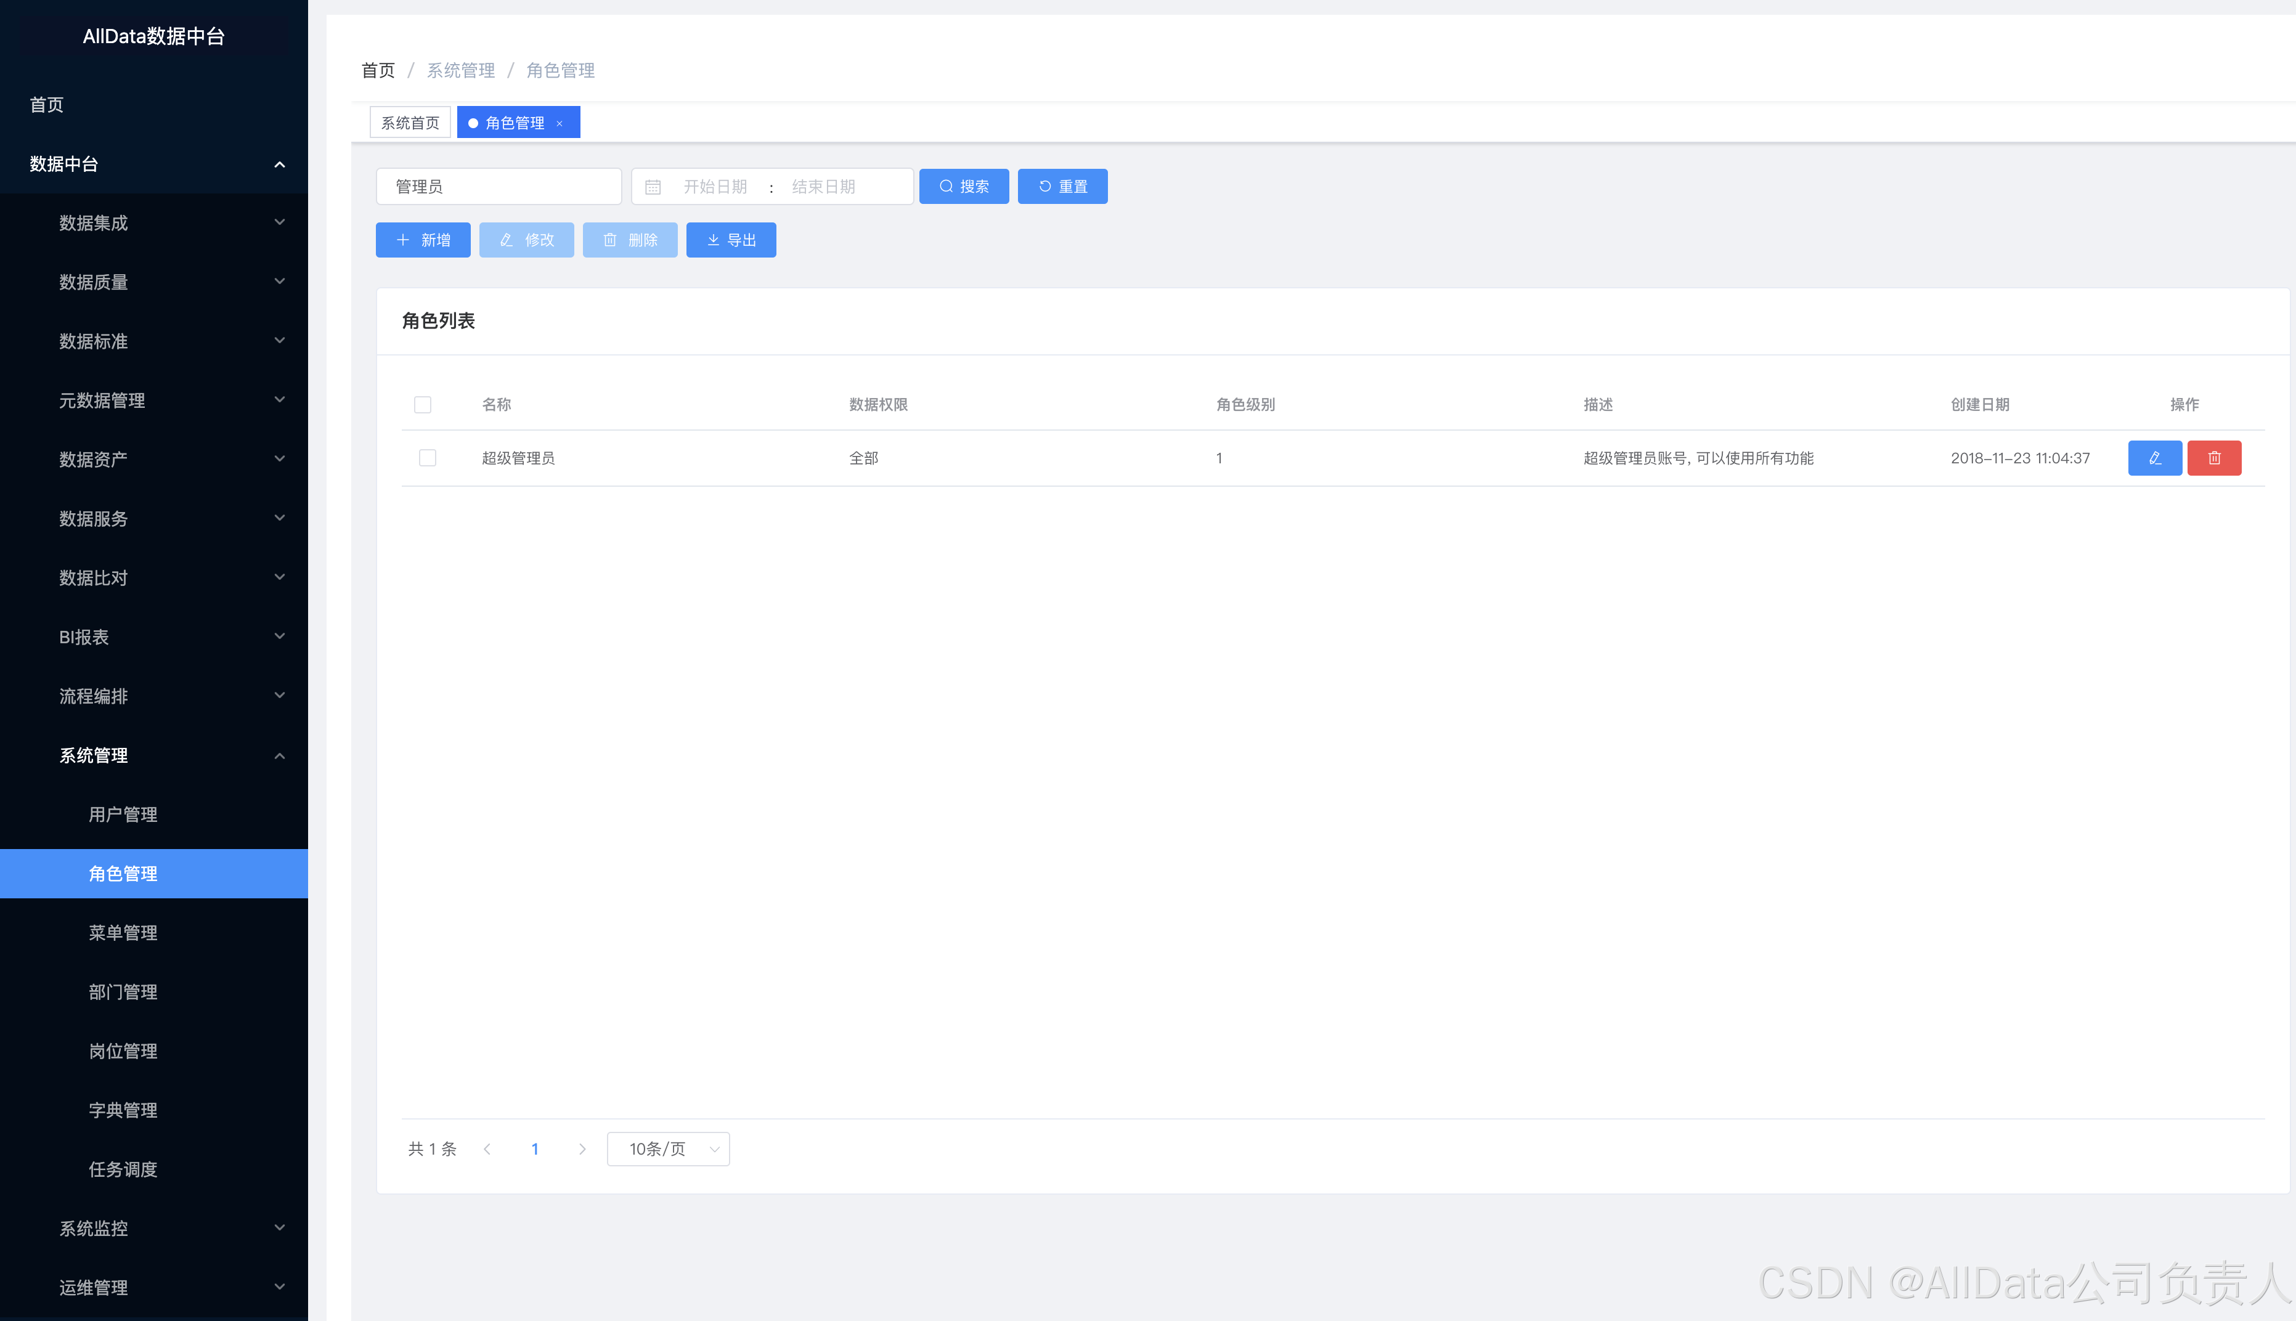Click the 首页 breadcrumb link
This screenshot has height=1321, width=2296.
[x=378, y=70]
